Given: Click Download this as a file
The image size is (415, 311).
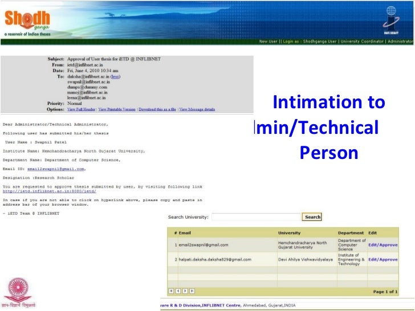Looking at the screenshot, I should click(157, 109).
